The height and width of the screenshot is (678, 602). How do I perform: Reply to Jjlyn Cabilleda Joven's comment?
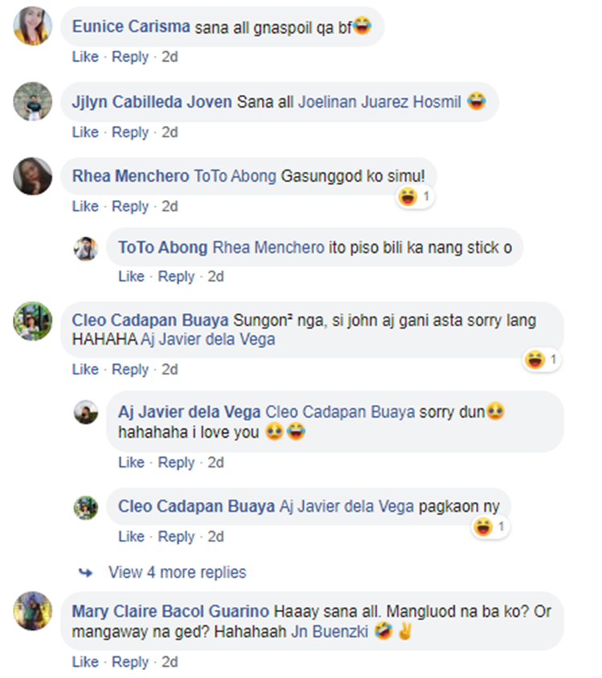point(130,133)
